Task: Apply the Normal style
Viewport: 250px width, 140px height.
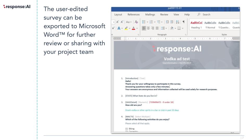Action: coord(210,25)
